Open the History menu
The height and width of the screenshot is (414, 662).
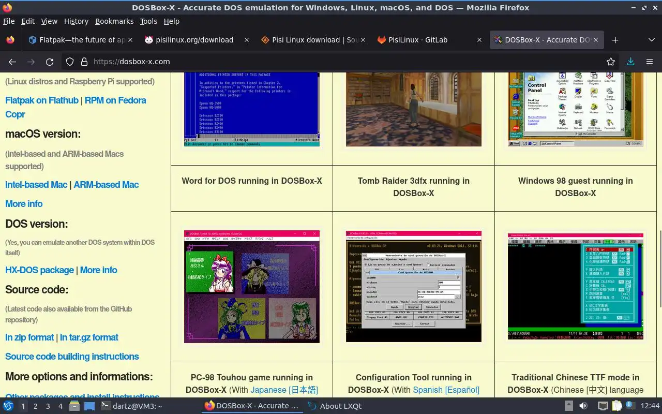coord(76,21)
